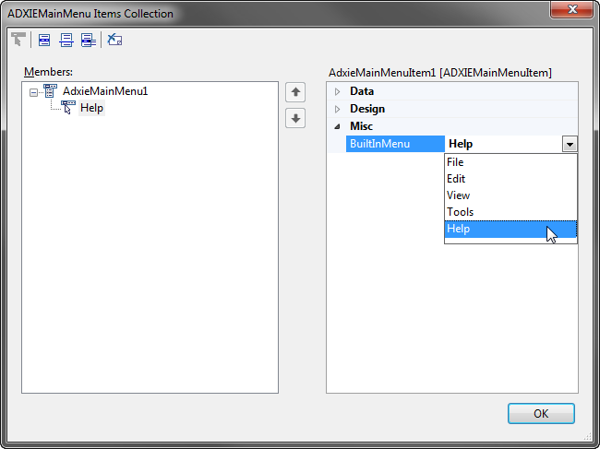
Task: Click the add submenu toolbar icon
Action: click(x=89, y=40)
